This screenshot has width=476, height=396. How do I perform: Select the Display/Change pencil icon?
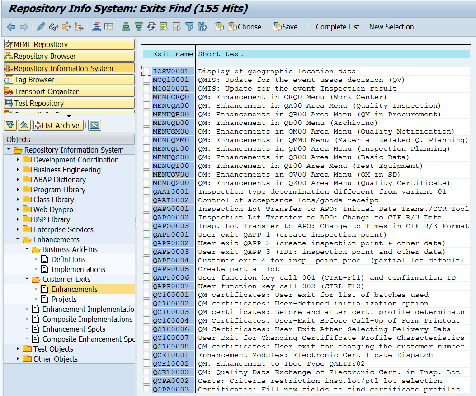point(40,27)
